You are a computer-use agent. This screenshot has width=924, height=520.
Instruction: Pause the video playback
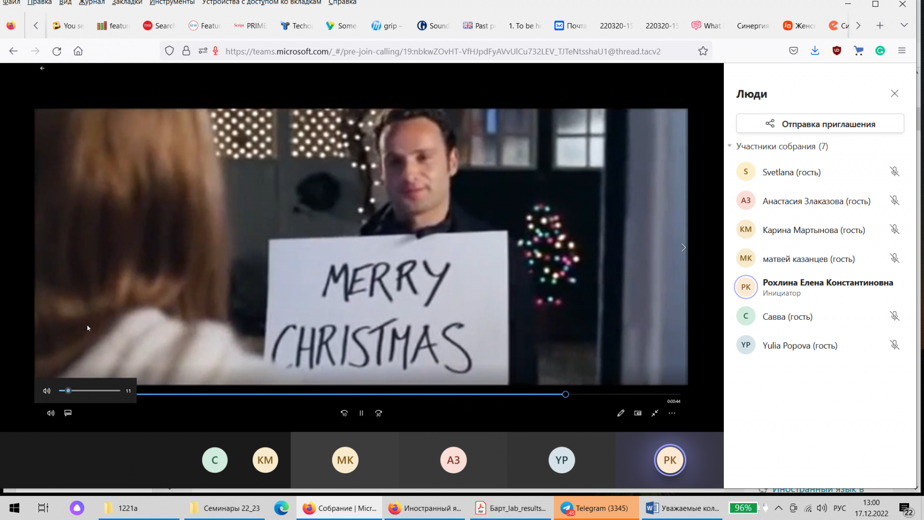[361, 413]
